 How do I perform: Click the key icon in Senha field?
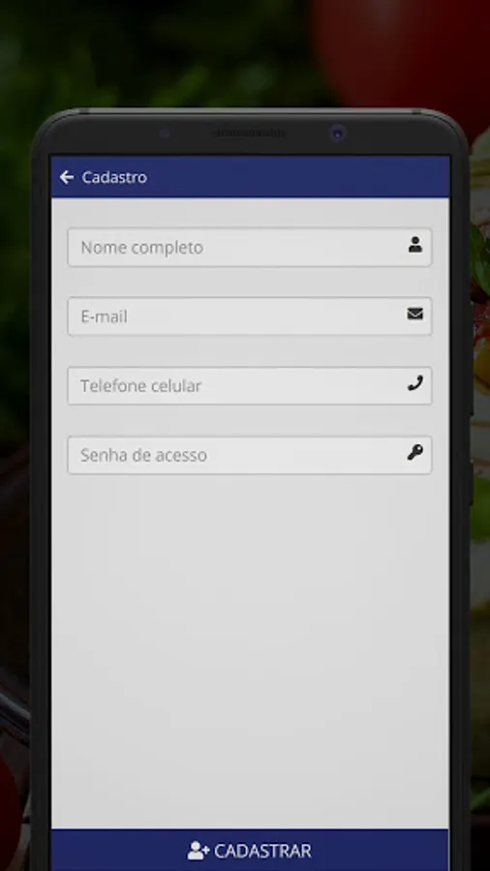[415, 452]
